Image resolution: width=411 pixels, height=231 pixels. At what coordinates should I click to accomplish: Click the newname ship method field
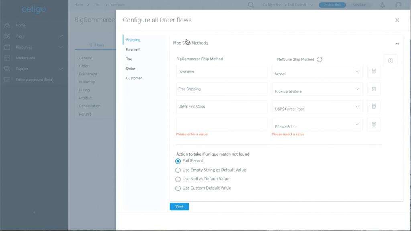tap(222, 71)
